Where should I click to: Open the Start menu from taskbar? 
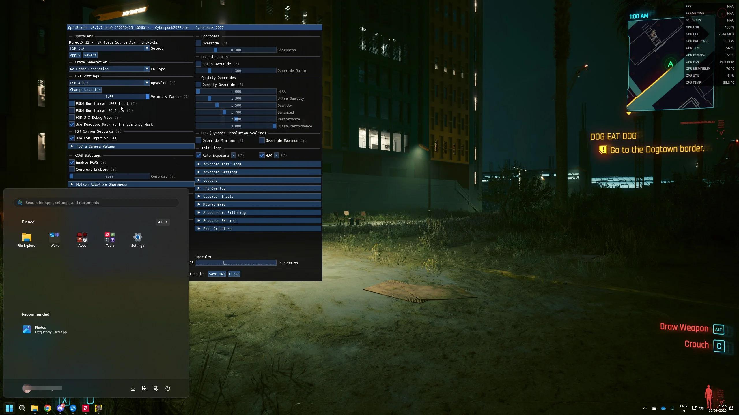click(9, 408)
